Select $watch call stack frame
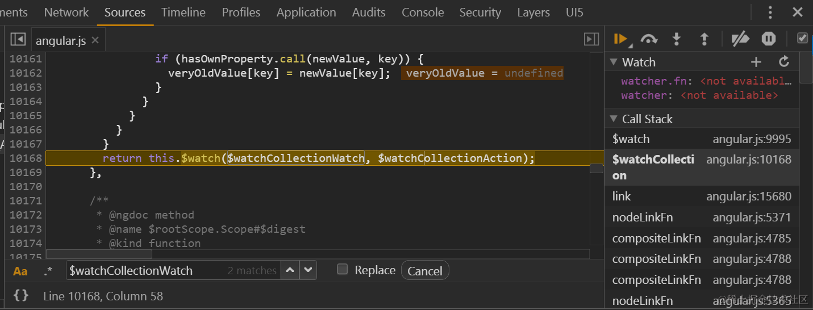The width and height of the screenshot is (813, 310). tap(702, 139)
